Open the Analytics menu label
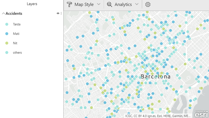Screen dimensions: 209x118 pyautogui.click(x=123, y=4)
